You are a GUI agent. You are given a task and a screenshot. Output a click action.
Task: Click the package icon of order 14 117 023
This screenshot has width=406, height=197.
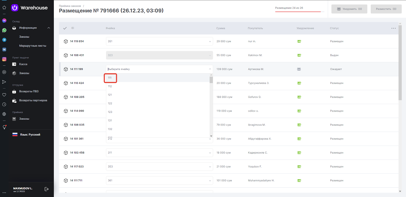click(66, 167)
